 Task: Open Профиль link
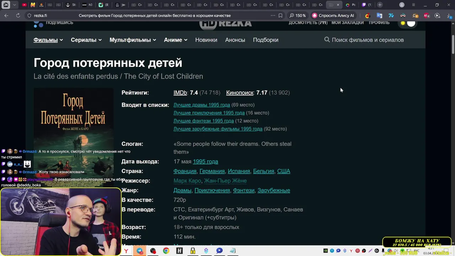click(379, 23)
